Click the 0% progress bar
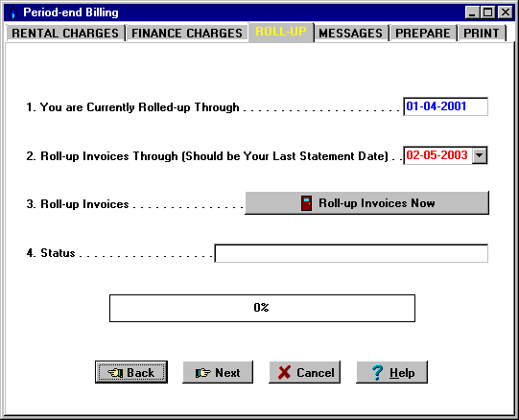Viewport: 519px width, 420px height. pyautogui.click(x=262, y=308)
